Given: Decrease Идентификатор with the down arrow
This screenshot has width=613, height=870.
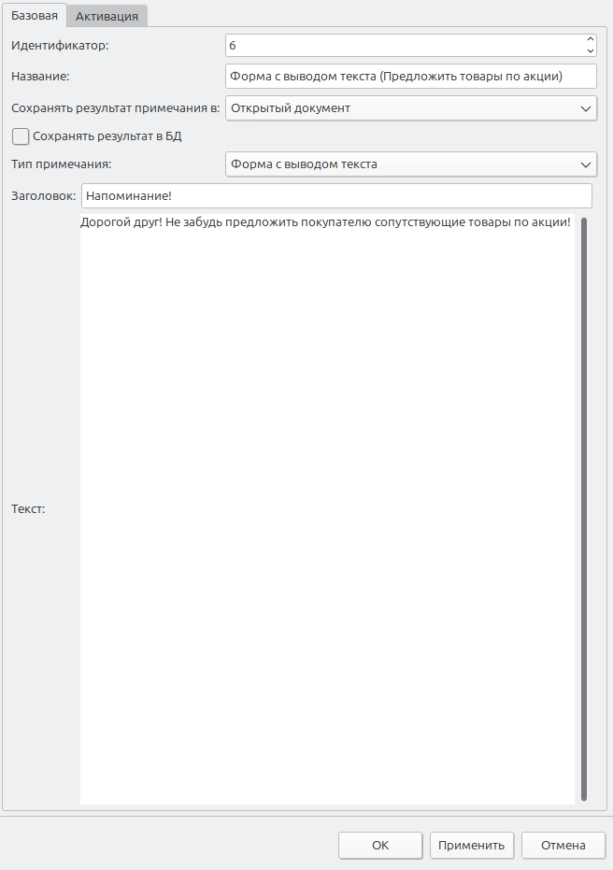Looking at the screenshot, I should coord(590,50).
